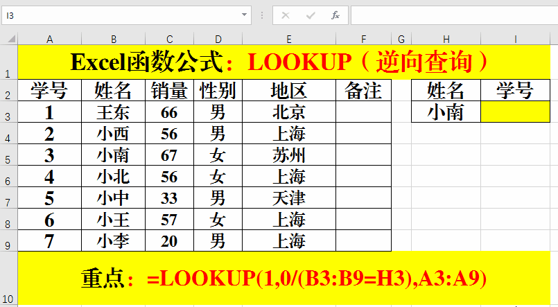Click the Select All corner triangle

[x=12, y=38]
